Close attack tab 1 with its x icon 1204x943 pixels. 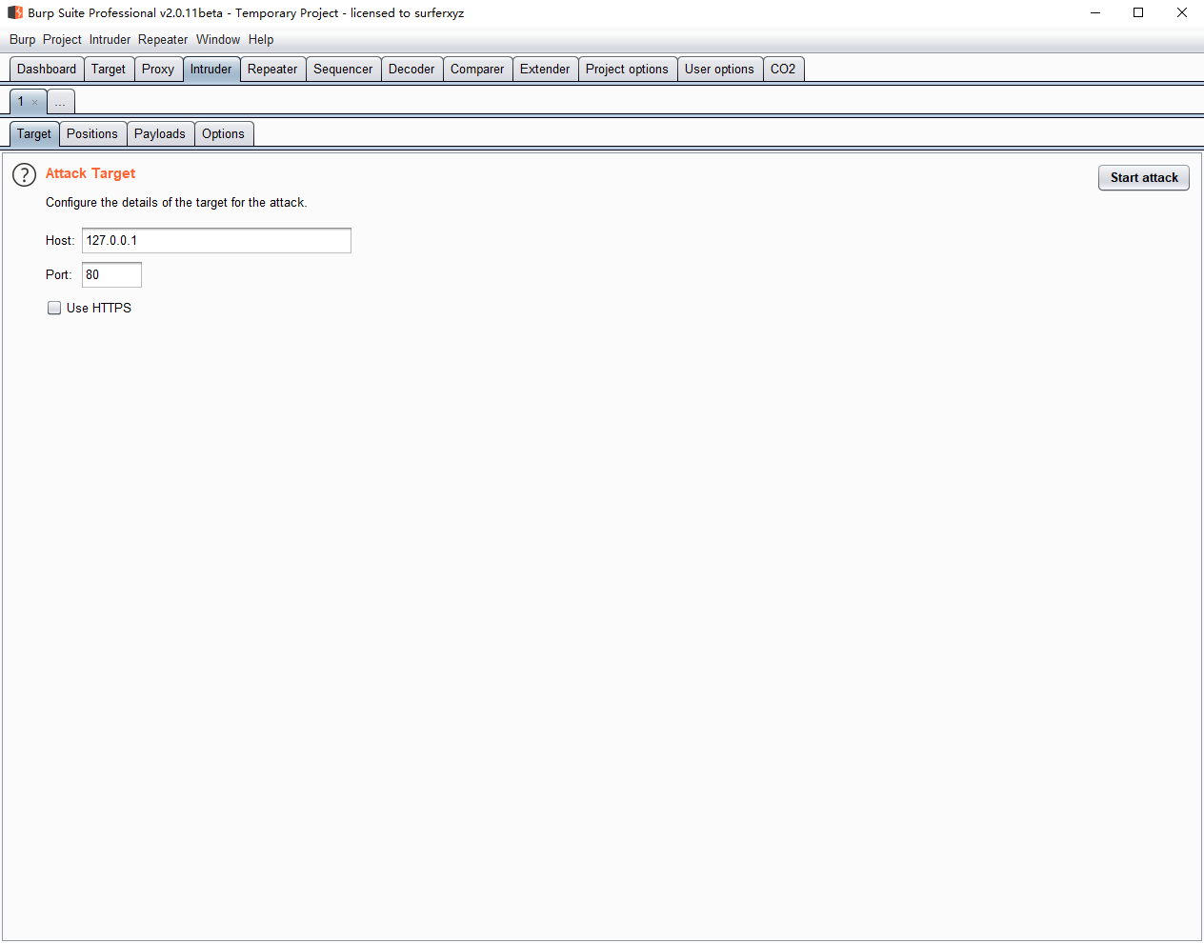[x=35, y=102]
